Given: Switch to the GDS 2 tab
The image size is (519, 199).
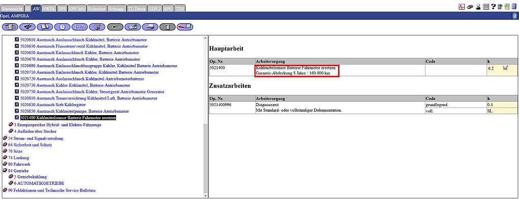Looking at the screenshot, I should (x=155, y=9).
